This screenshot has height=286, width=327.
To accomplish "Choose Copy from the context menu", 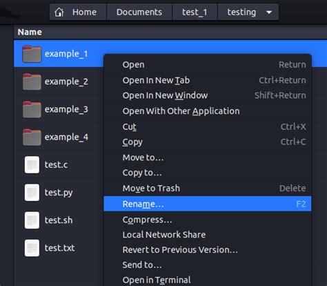I will [208, 142].
